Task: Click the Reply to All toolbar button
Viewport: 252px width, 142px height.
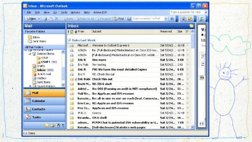Action: (85, 19)
